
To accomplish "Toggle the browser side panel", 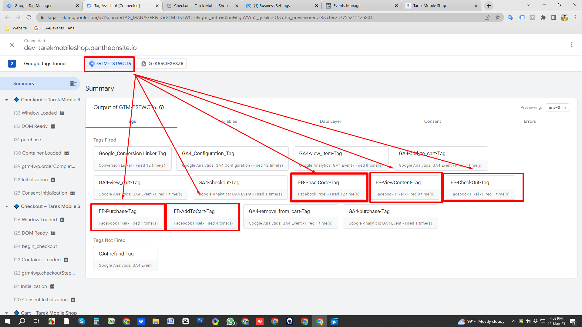I will coord(553,18).
